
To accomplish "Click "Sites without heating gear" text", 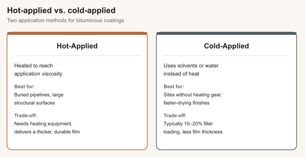I will click(192, 95).
